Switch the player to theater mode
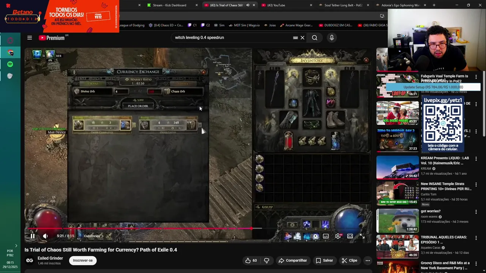This screenshot has width=486, height=273. tap(350, 236)
